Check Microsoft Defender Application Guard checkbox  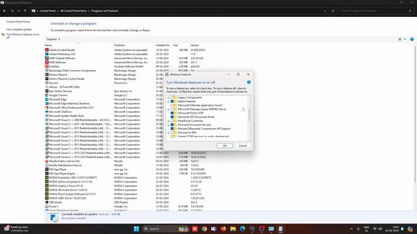(172, 105)
